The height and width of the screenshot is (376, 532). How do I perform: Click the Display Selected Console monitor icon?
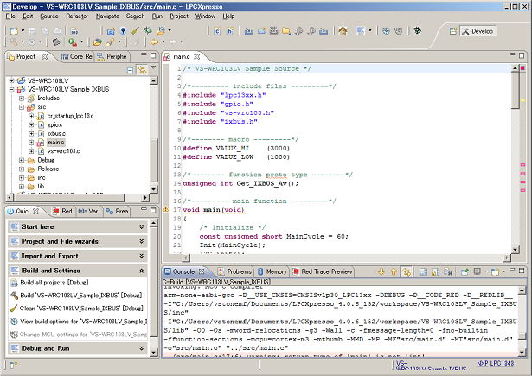(478, 271)
